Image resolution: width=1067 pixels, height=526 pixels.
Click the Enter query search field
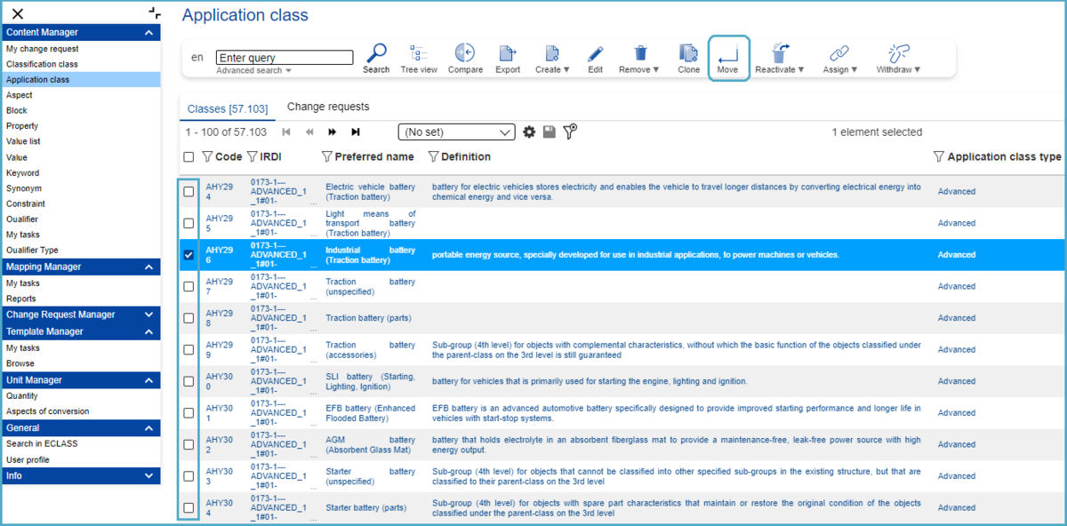(x=285, y=58)
